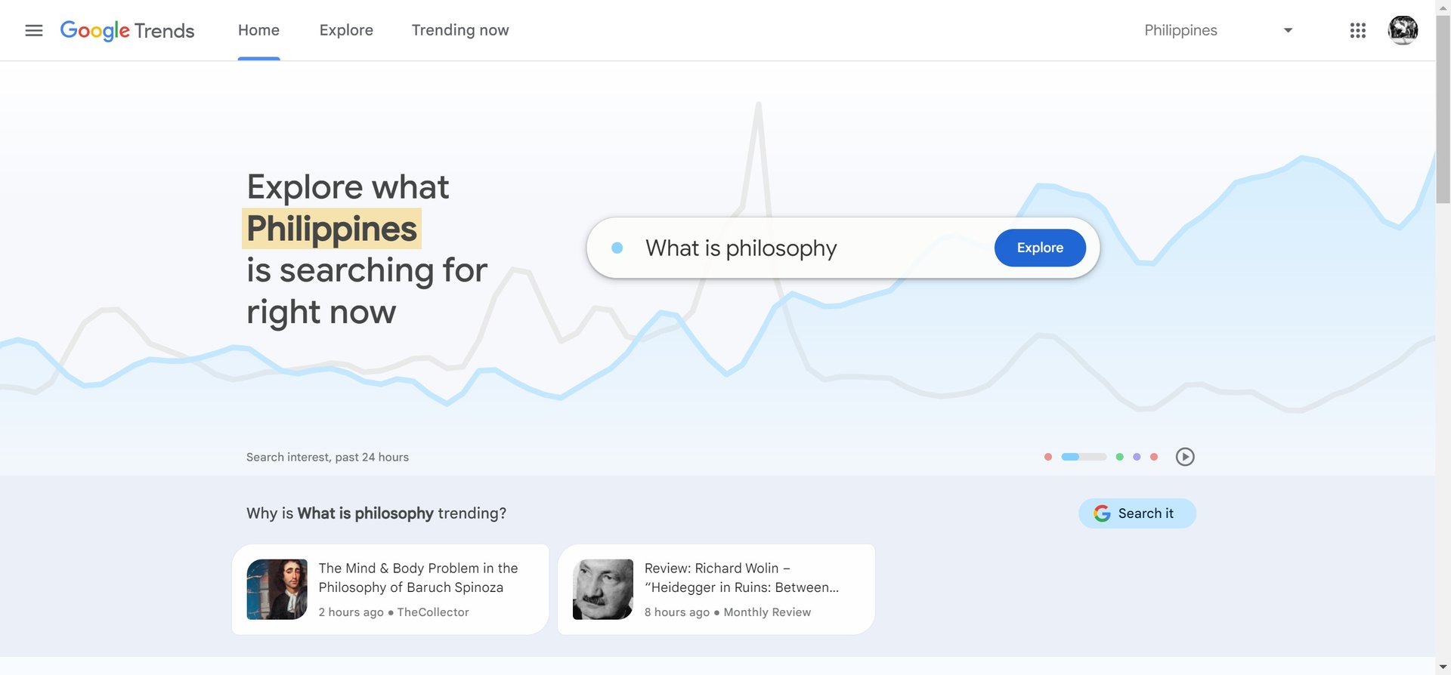This screenshot has width=1451, height=675.
Task: Open the Google apps grid
Action: [x=1358, y=30]
